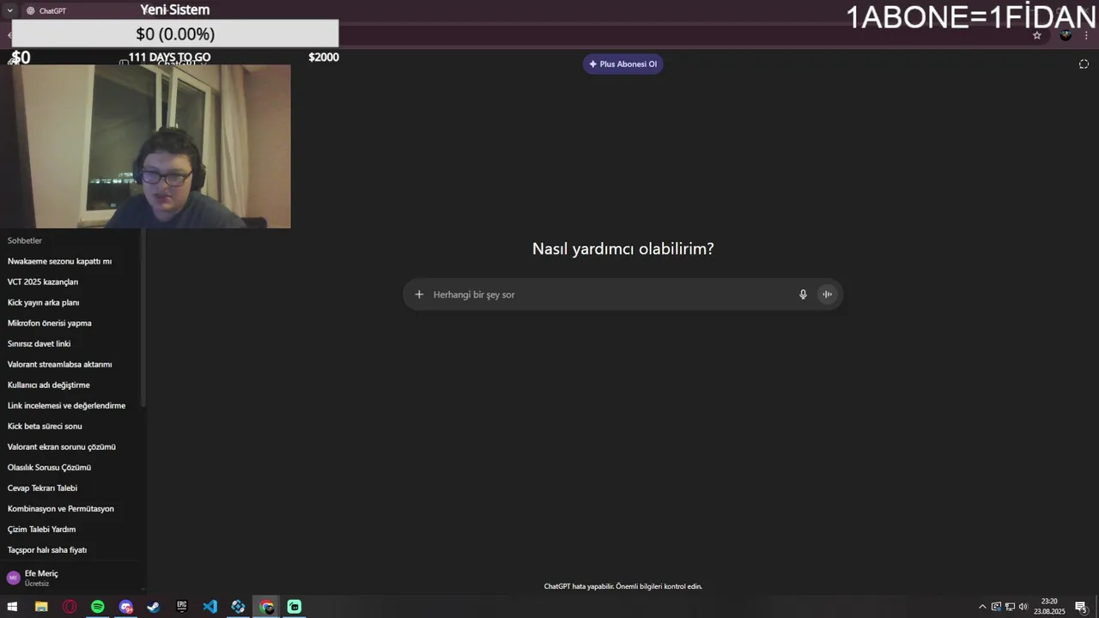Switch to Chrome in the taskbar
This screenshot has width=1099, height=618.
267,607
